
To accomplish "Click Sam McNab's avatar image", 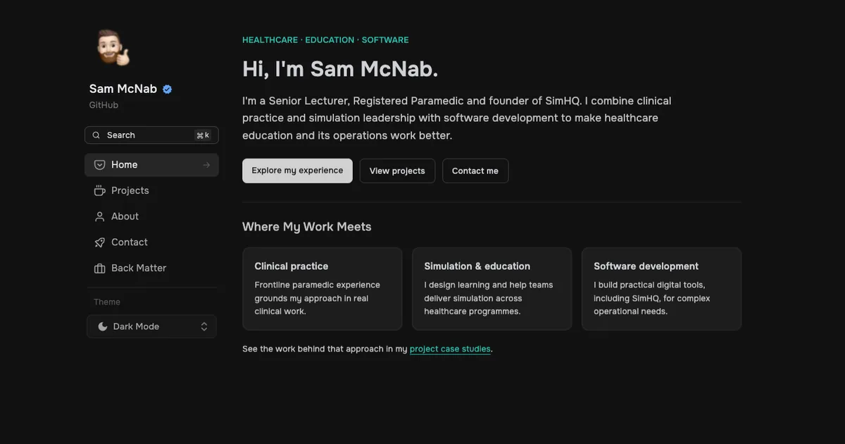I will tap(113, 48).
